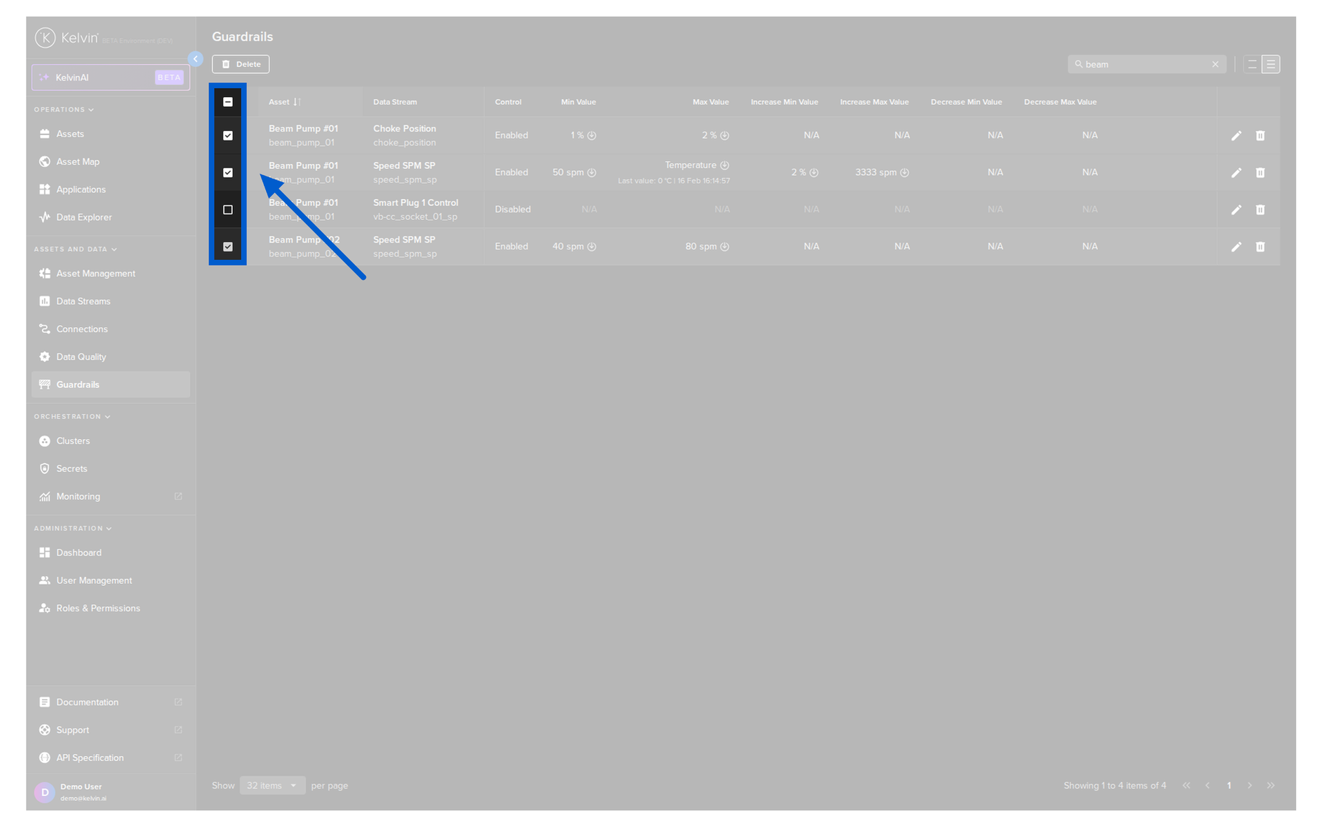Click the Delete button
The width and height of the screenshot is (1323, 827).
pos(240,63)
